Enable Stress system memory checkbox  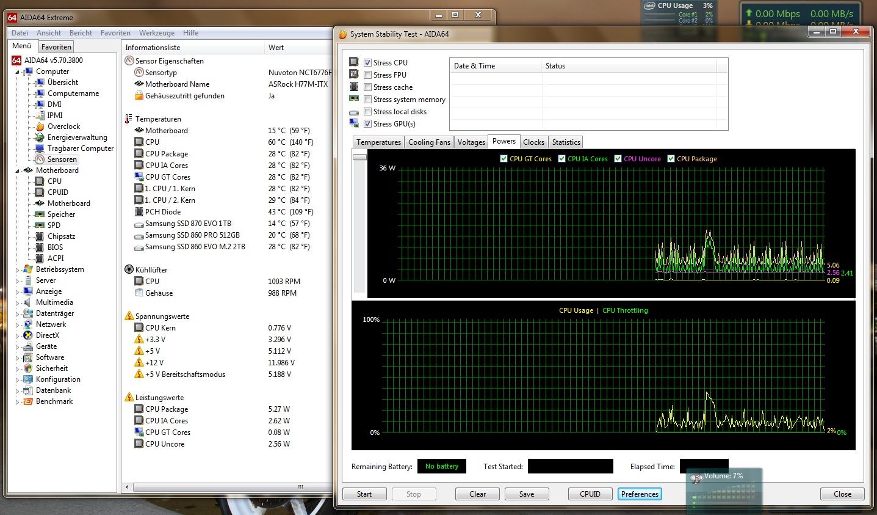tap(367, 100)
